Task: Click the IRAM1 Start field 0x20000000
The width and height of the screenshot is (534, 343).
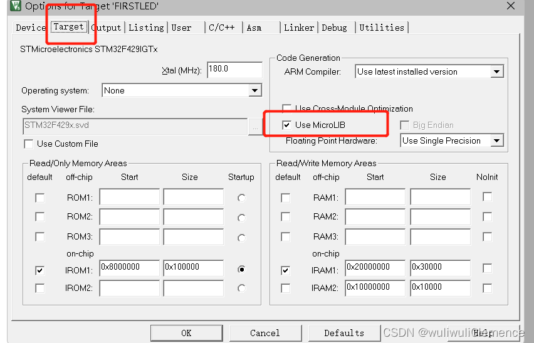Action: pos(375,268)
